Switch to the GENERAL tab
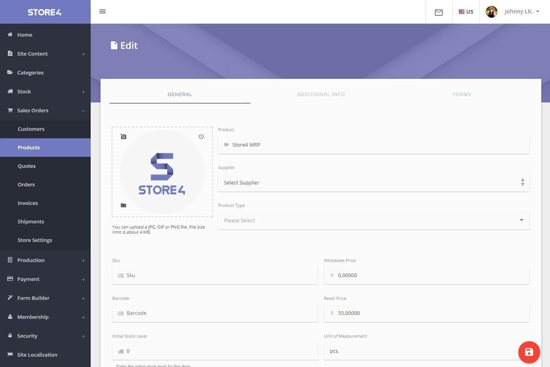Image resolution: width=550 pixels, height=367 pixels. pyautogui.click(x=179, y=95)
